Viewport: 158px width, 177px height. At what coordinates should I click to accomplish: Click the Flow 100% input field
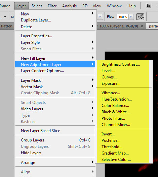coord(123,17)
